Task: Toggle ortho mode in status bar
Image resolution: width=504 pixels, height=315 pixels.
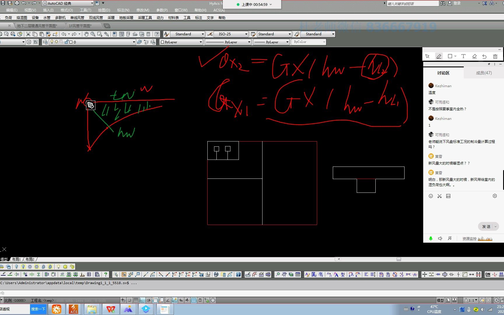Action: tap(142, 300)
